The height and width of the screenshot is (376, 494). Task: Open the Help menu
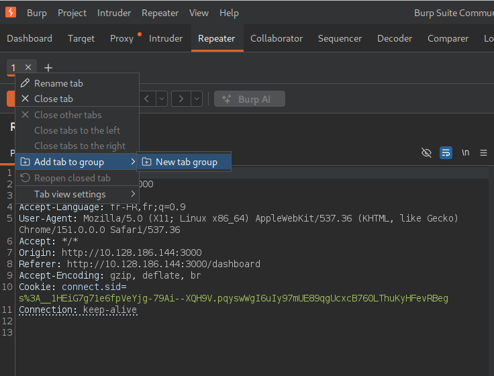click(x=229, y=13)
